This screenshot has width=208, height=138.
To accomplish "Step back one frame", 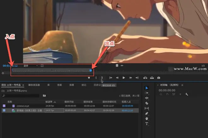I will click(x=117, y=78).
